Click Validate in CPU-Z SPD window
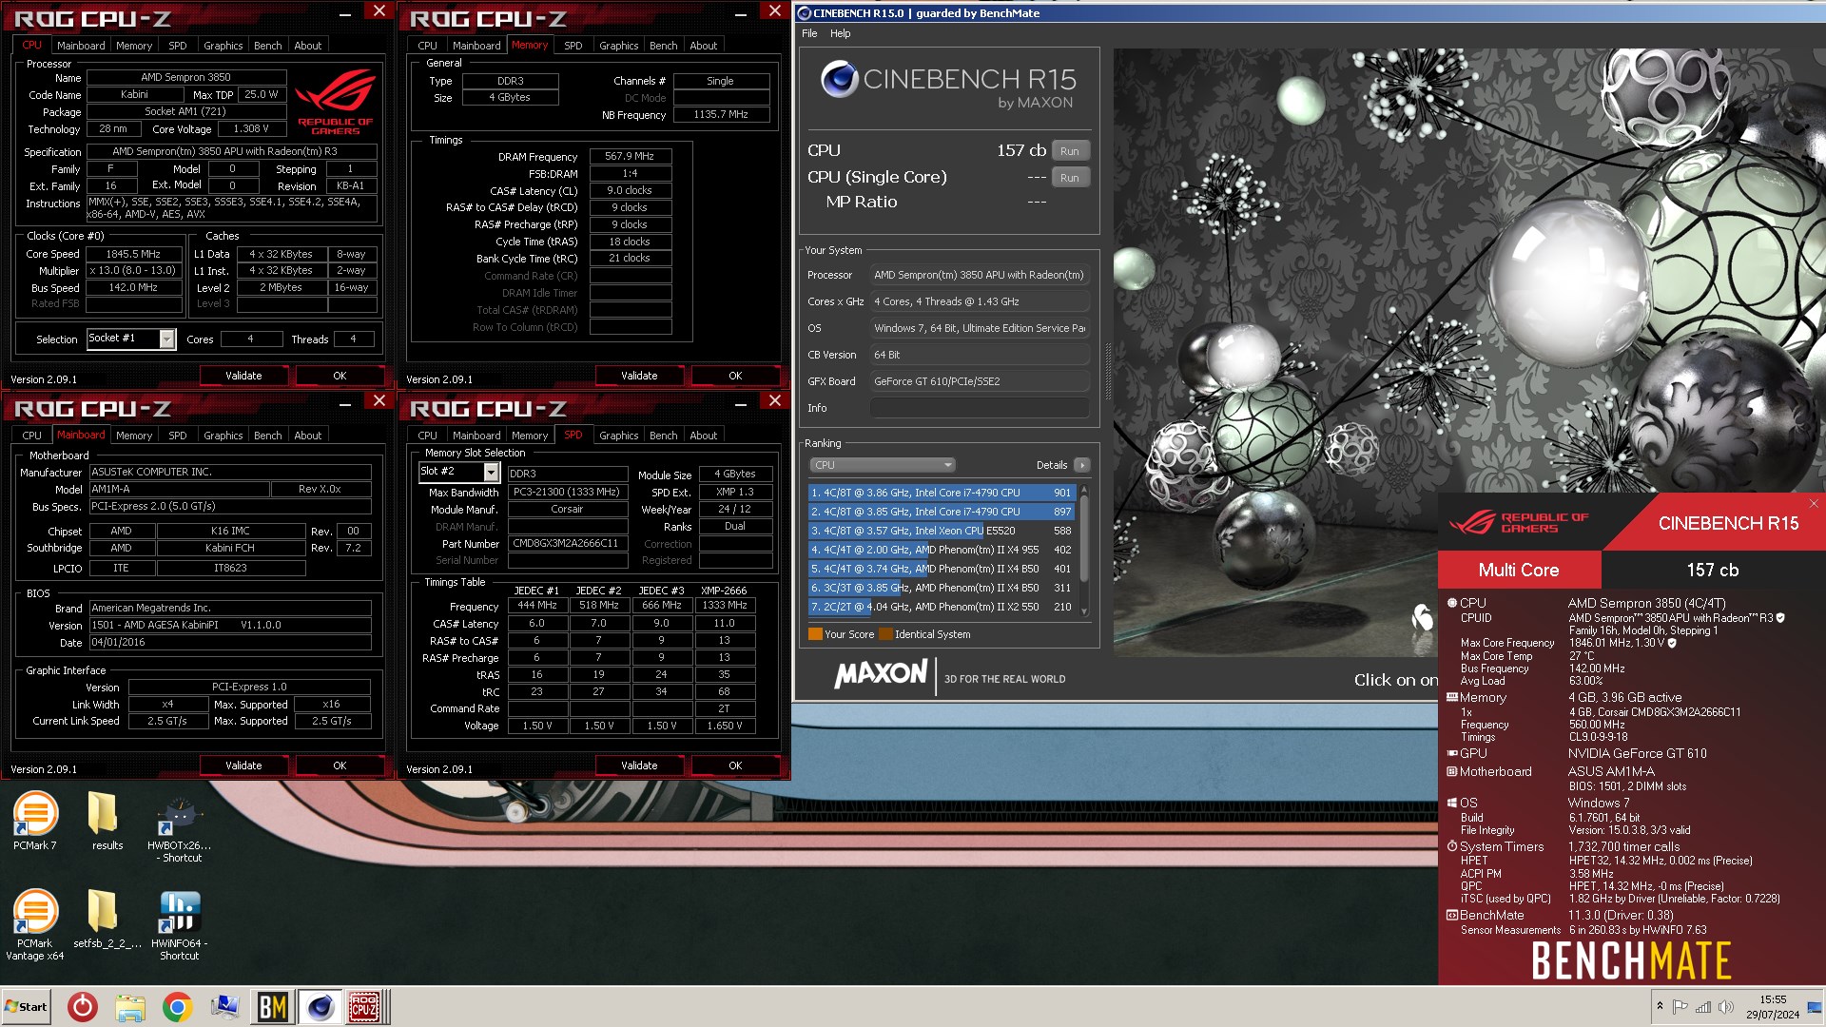 point(639,765)
